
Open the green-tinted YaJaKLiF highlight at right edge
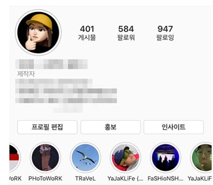pos(201,157)
